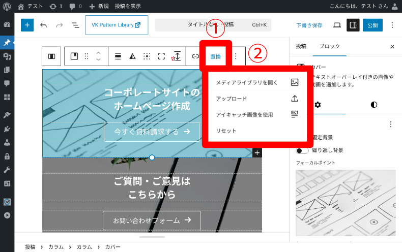This screenshot has height=252, width=402.
Task: Toggle the blue block inserter plus button
Action: click(x=27, y=25)
